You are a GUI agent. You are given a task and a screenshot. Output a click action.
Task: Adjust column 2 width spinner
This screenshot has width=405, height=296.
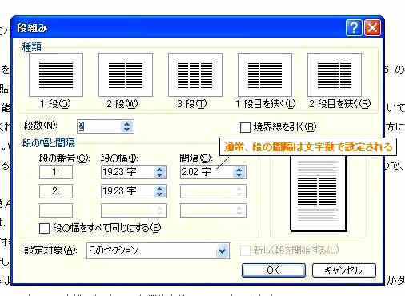point(160,191)
